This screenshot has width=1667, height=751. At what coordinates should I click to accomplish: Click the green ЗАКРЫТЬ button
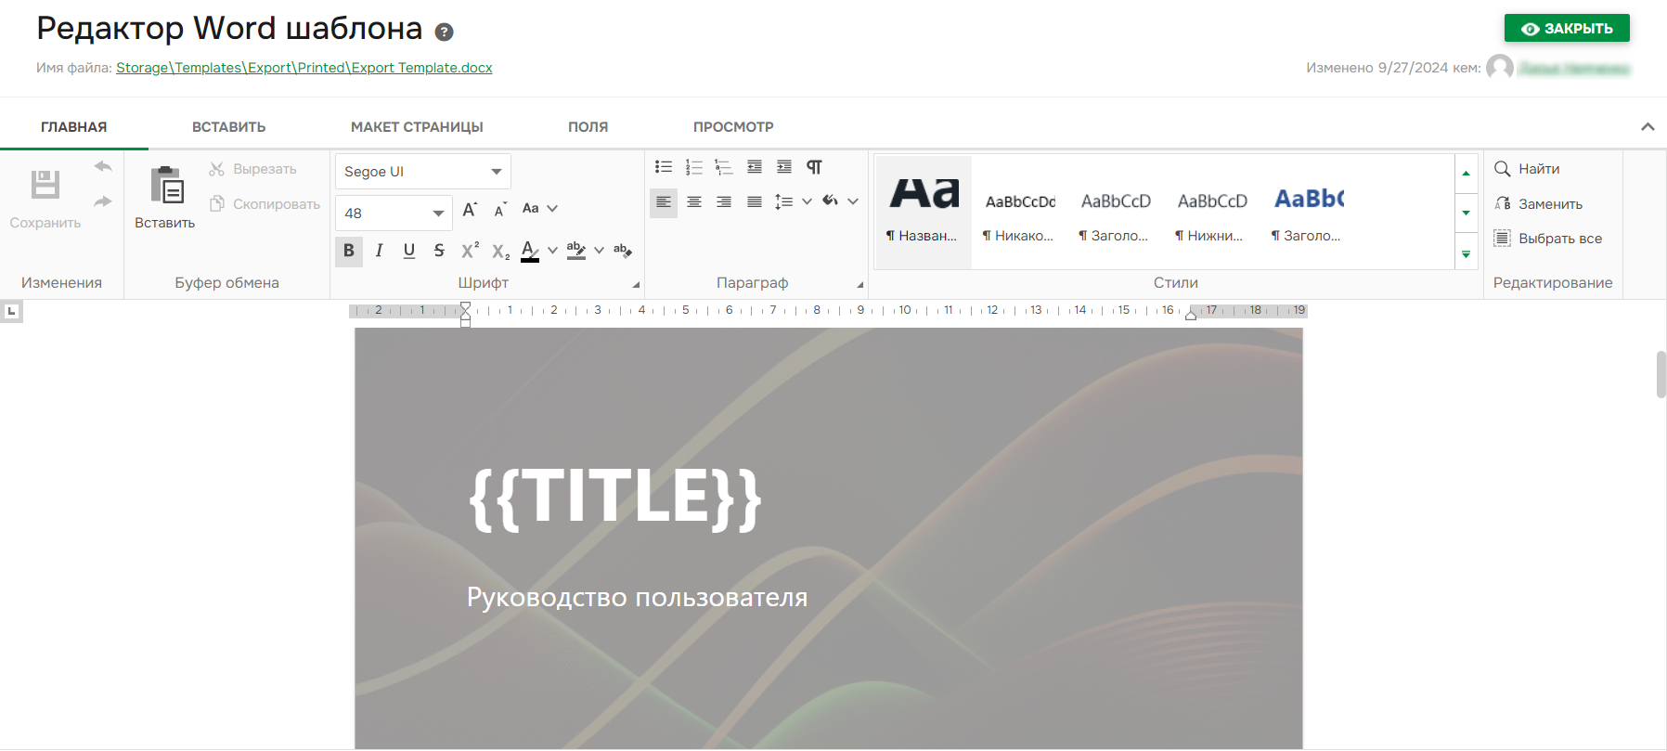tap(1567, 29)
